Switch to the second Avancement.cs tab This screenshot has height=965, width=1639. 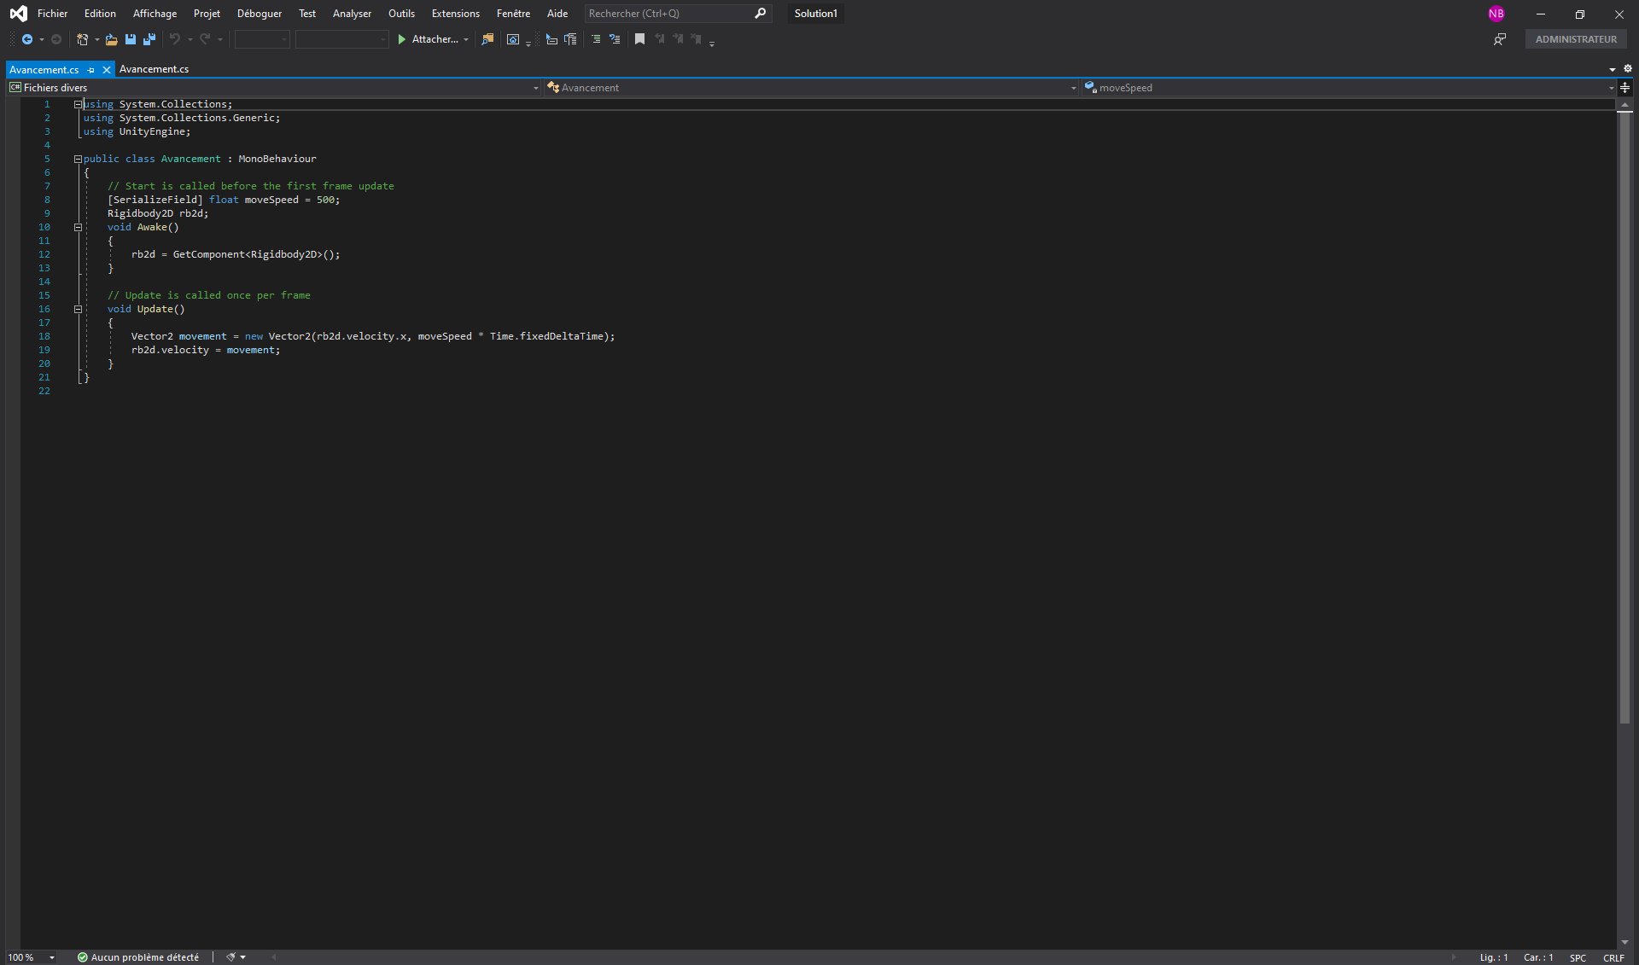pos(155,69)
